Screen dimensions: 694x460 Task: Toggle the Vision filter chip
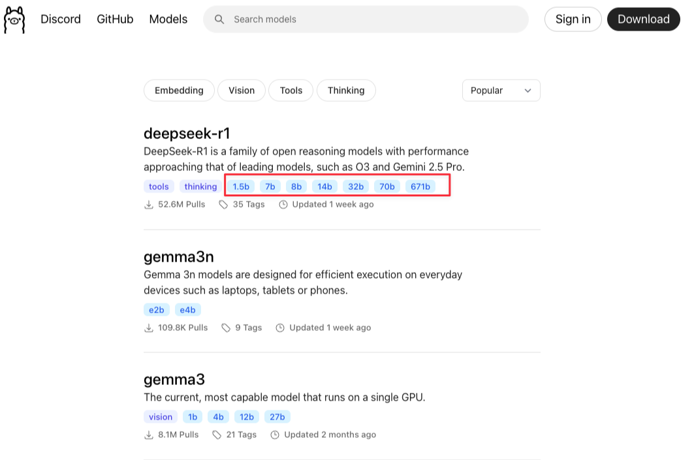pyautogui.click(x=242, y=90)
